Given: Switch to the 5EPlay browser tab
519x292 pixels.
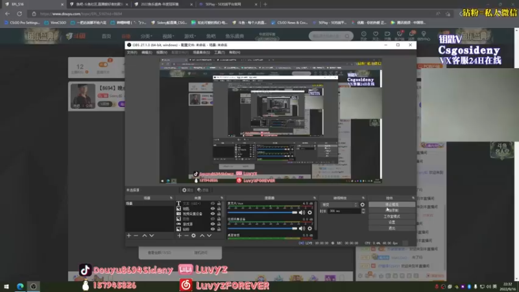Looking at the screenshot, I should 228,5.
